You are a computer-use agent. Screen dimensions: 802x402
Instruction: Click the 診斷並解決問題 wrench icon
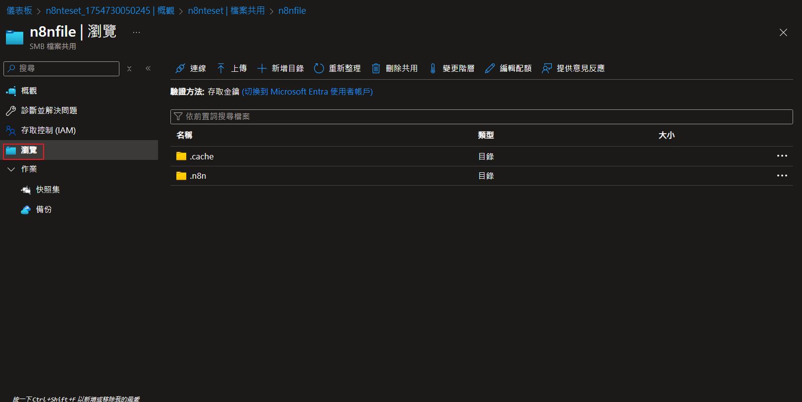tap(11, 111)
